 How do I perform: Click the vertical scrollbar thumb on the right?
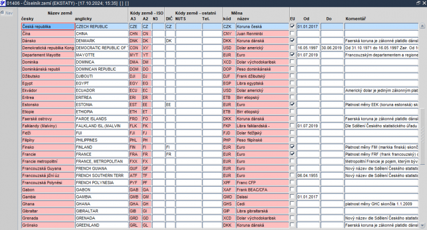pos(422,136)
